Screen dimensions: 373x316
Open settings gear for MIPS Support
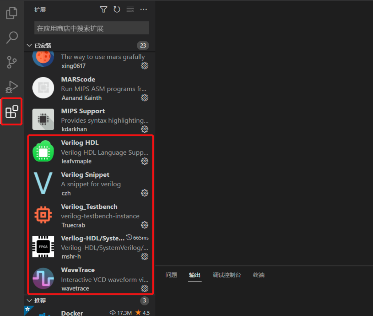tap(144, 129)
